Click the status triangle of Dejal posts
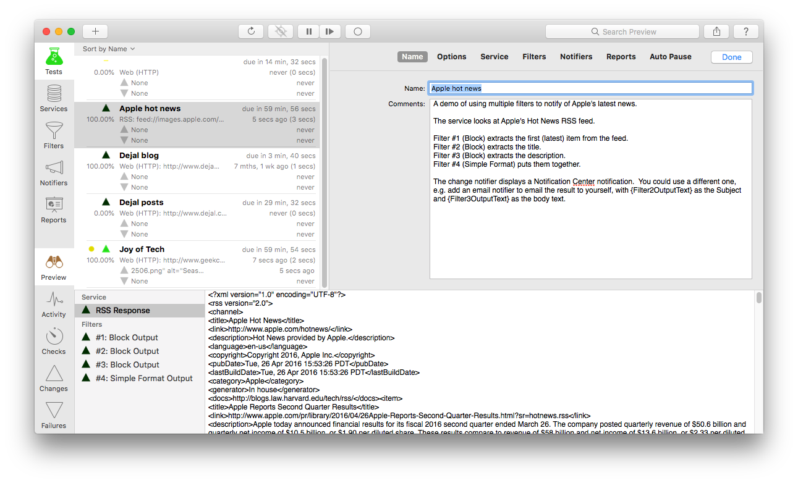The image size is (798, 483). pyautogui.click(x=106, y=202)
